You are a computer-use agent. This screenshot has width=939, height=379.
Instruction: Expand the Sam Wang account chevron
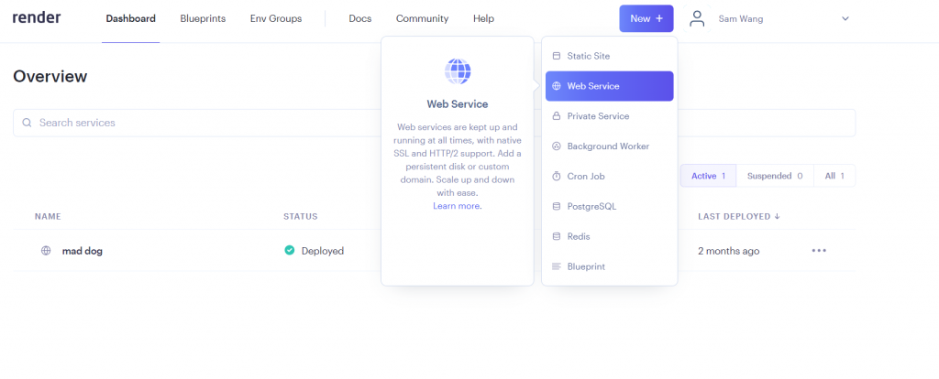coord(845,18)
